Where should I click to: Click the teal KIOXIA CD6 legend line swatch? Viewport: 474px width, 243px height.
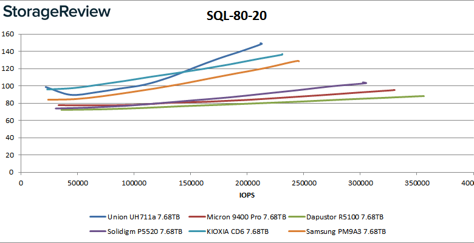point(197,231)
